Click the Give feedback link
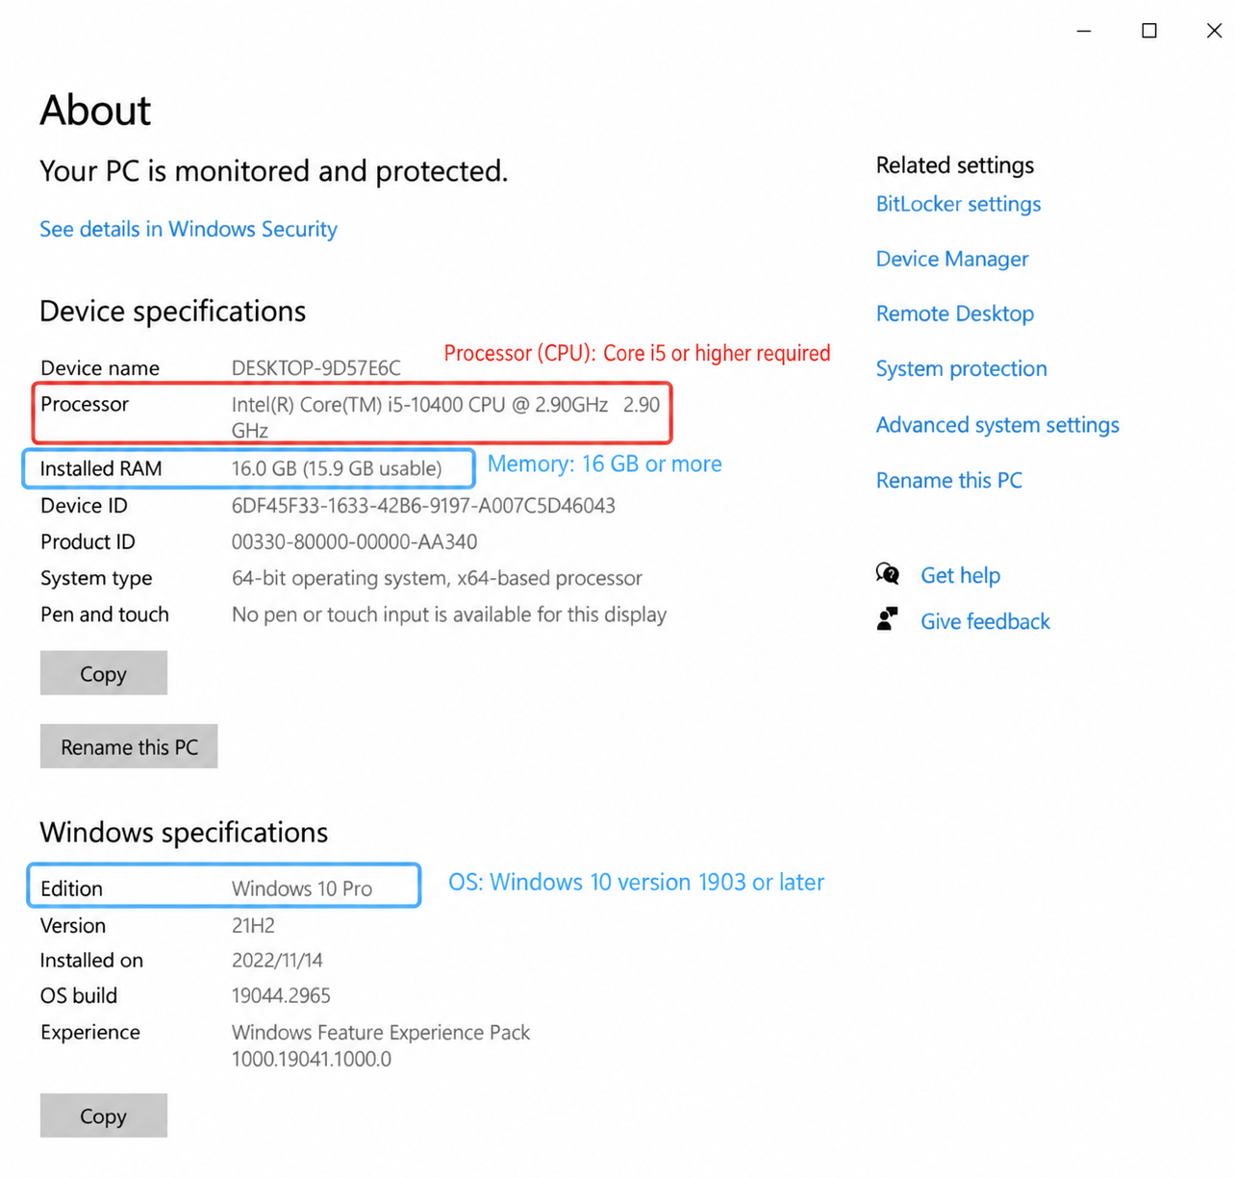Viewport: 1235px width, 1178px height. pos(985,621)
